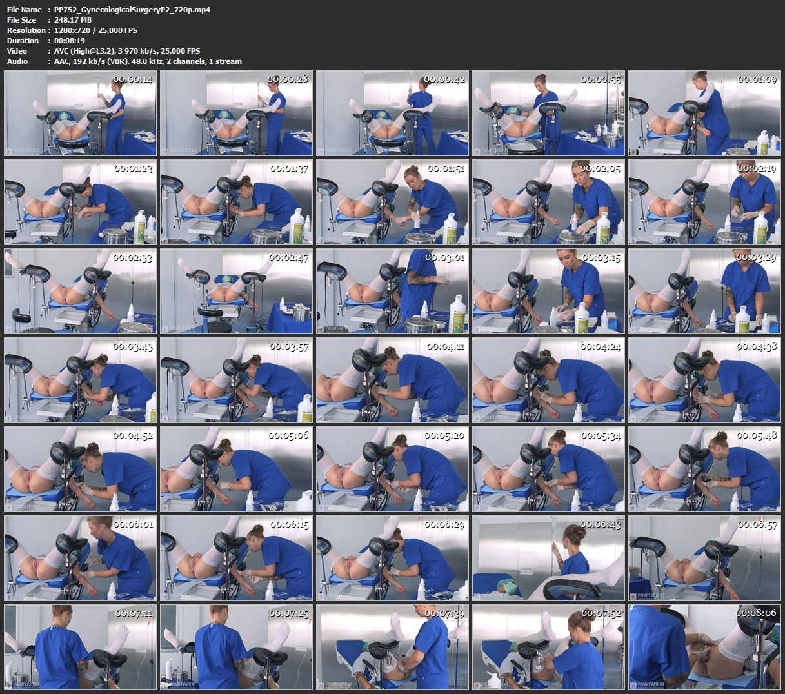Click the Duration value 00:08:19
The width and height of the screenshot is (785, 694).
coord(70,41)
